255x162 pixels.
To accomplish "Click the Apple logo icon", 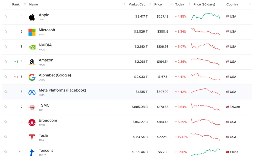I will coord(32,17).
